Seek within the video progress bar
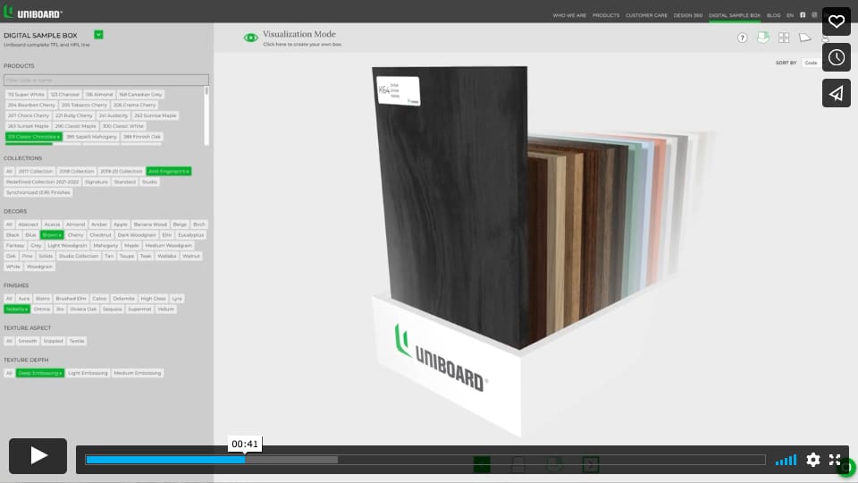This screenshot has width=858, height=483. 425,460
